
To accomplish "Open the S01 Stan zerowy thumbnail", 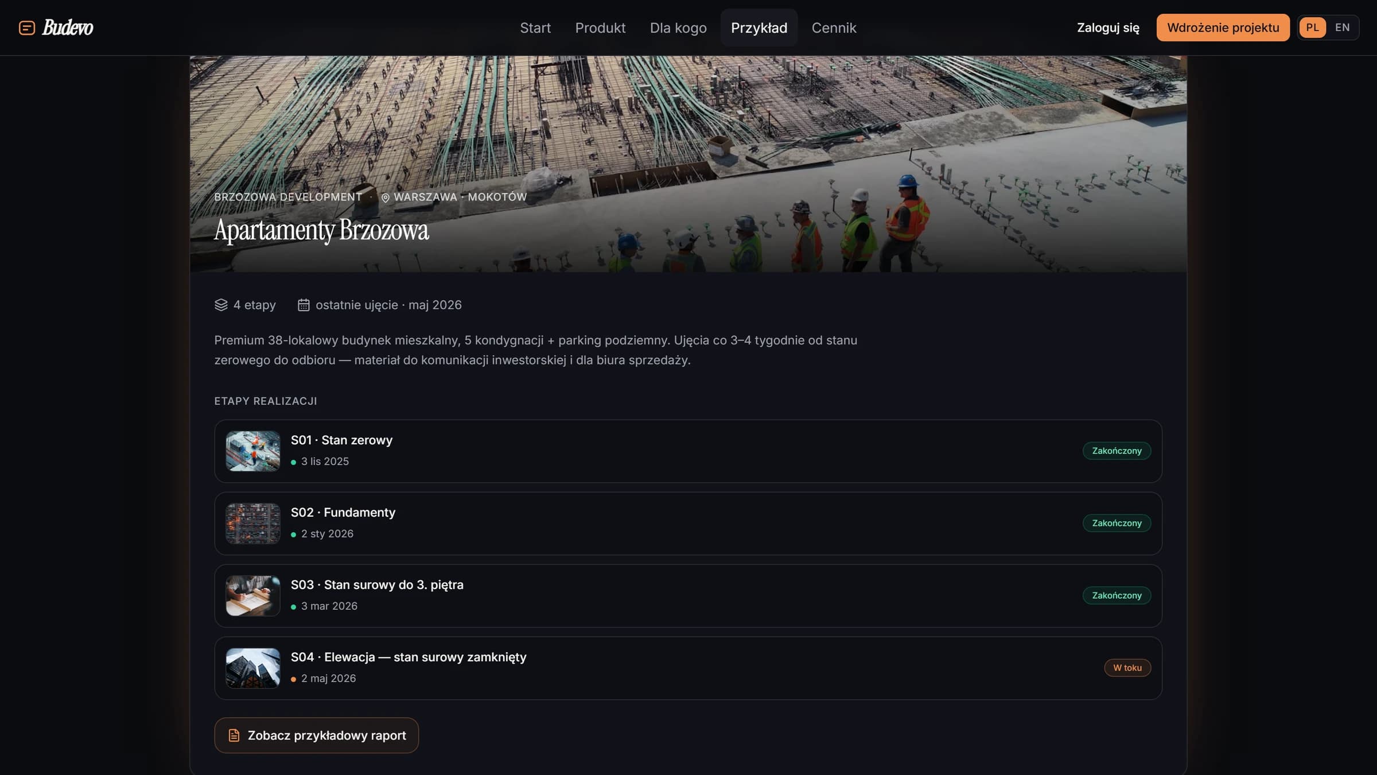I will coord(253,451).
